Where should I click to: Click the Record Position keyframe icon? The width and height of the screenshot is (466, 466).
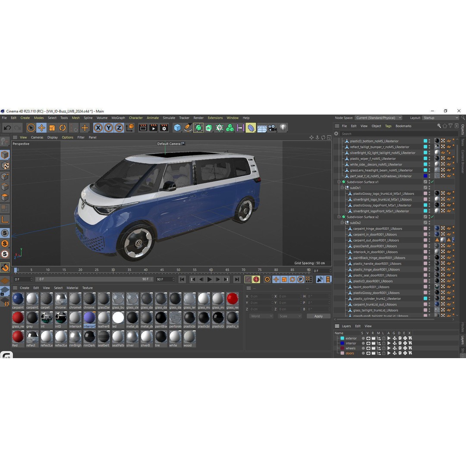[276, 280]
